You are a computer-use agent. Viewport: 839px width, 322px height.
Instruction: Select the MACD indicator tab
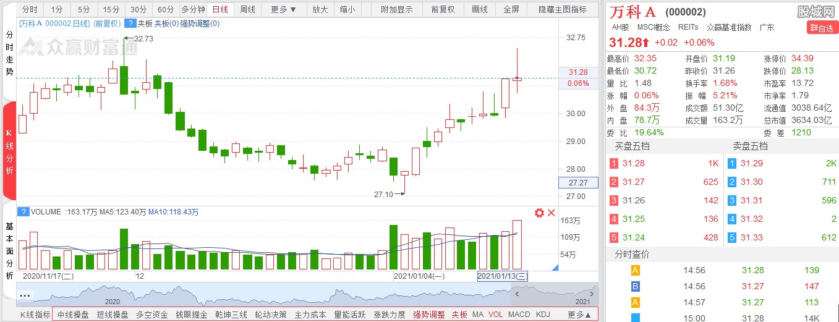(x=519, y=315)
